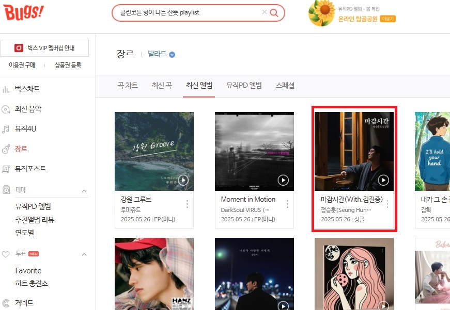The width and height of the screenshot is (450, 310).
Task: Collapse the 투표 section
Action: point(84,254)
